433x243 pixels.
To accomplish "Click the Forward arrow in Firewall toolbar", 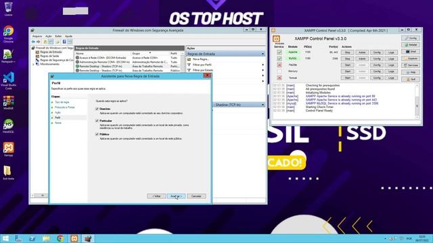I will (39, 42).
